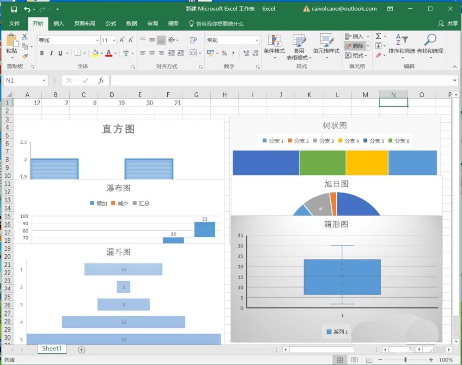Image resolution: width=462 pixels, height=365 pixels.
Task: Toggle the Wrap Text option
Action: click(x=194, y=41)
